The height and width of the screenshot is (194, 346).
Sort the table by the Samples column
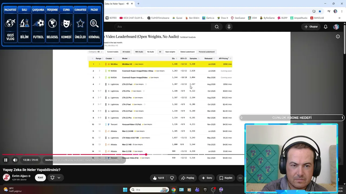(x=194, y=58)
